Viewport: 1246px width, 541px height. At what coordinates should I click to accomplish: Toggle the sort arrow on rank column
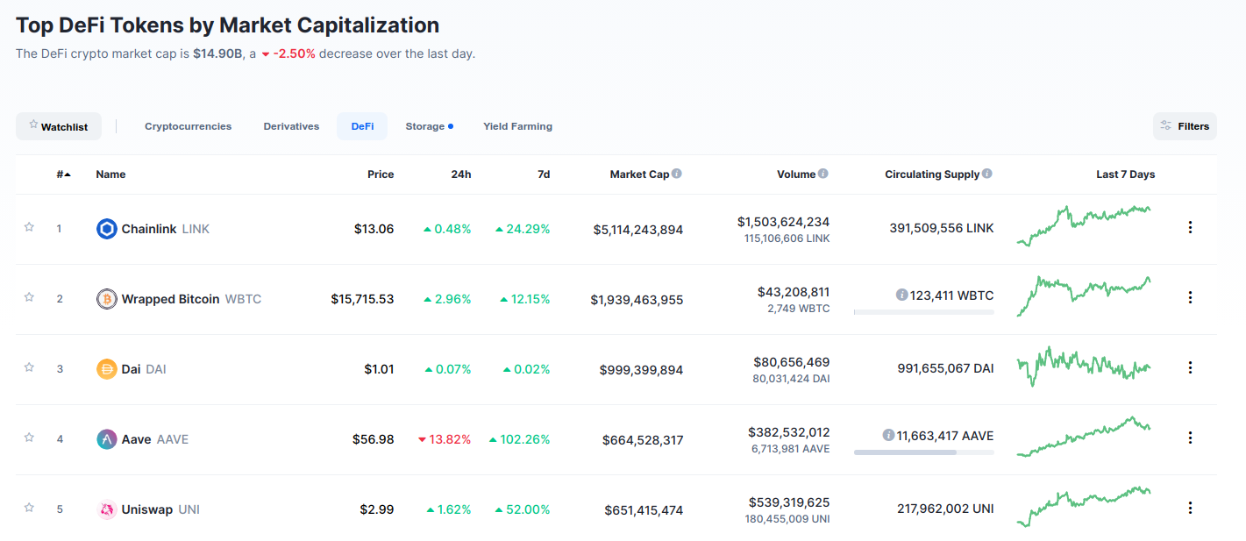[67, 174]
